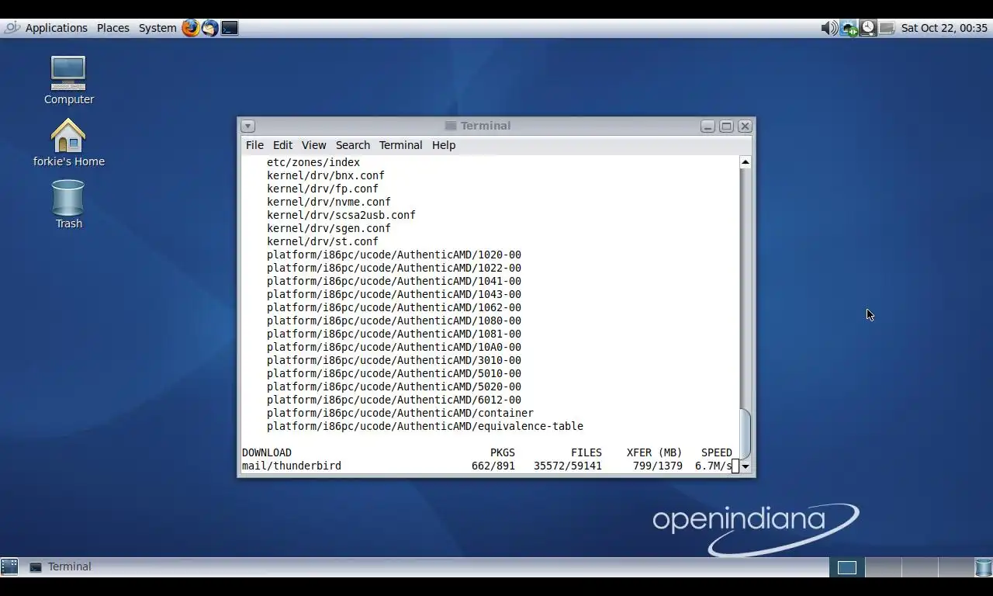Open the Terminal Search menu
The image size is (993, 596).
coord(353,145)
